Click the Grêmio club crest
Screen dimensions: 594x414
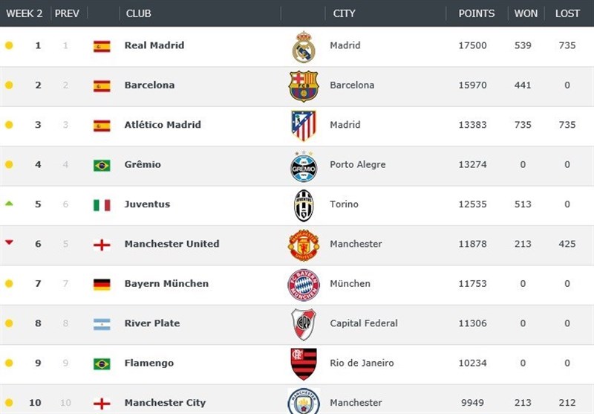click(x=304, y=166)
